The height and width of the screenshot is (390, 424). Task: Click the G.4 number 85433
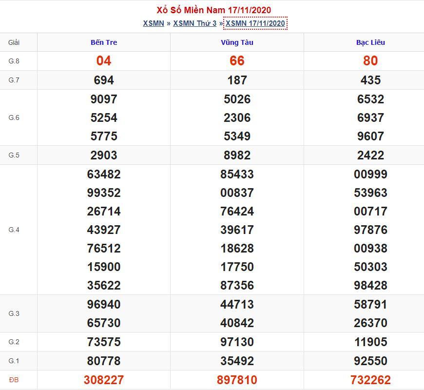[x=237, y=175]
